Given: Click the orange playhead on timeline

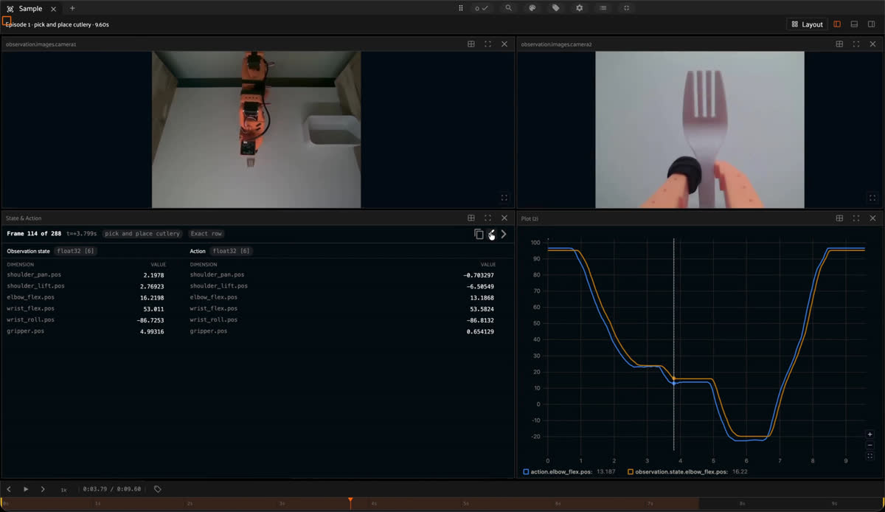Looking at the screenshot, I should click(350, 503).
